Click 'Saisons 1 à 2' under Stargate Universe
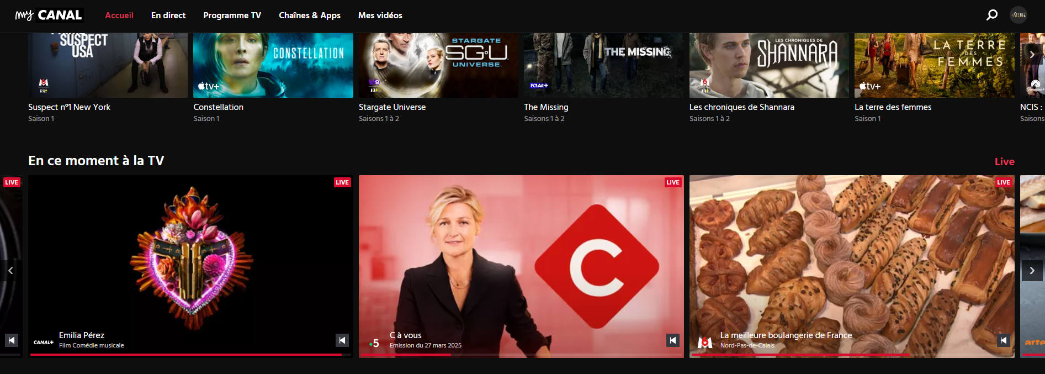 pos(379,119)
